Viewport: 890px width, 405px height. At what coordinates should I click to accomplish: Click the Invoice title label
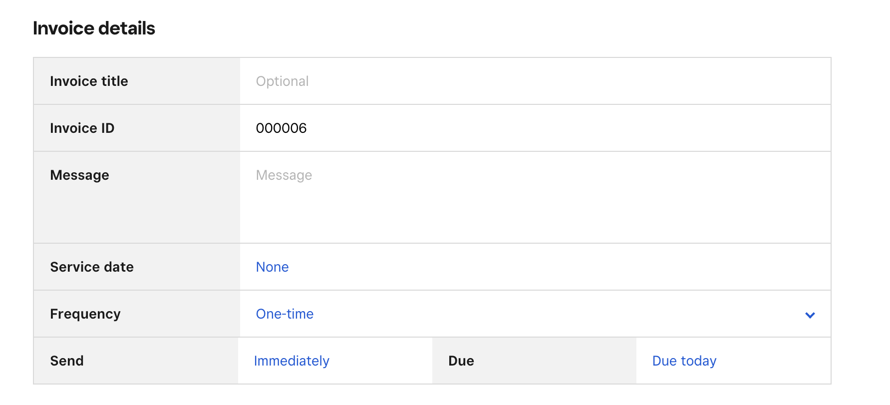pos(89,81)
